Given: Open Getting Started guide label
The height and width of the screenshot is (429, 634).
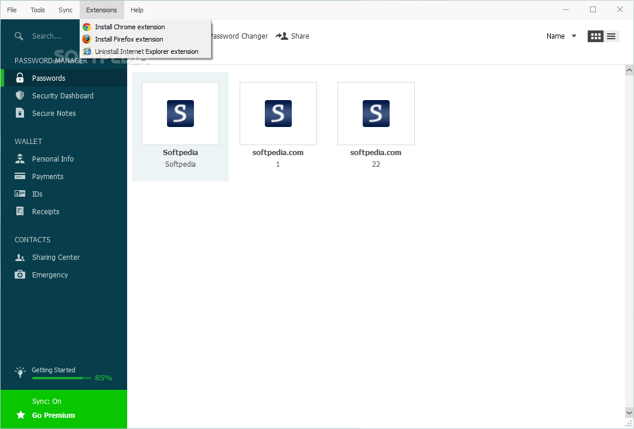Looking at the screenshot, I should click(x=53, y=370).
